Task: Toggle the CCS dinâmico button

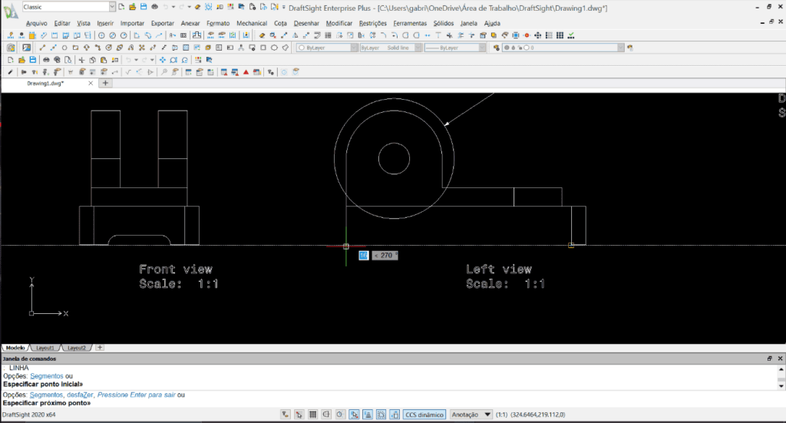Action: [x=424, y=415]
